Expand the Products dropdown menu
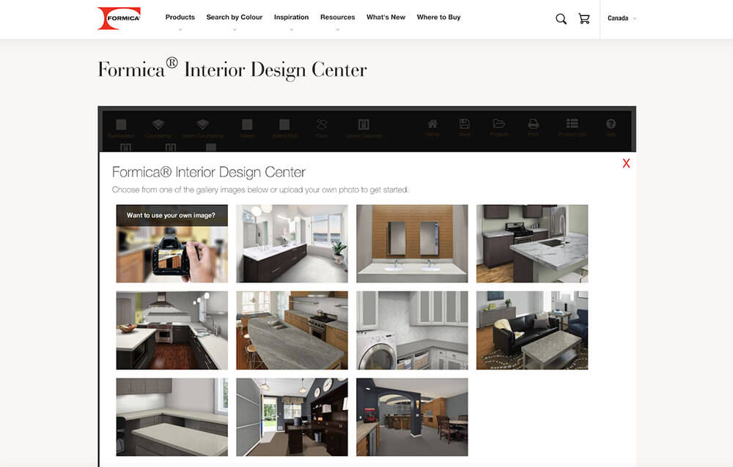This screenshot has height=467, width=733. [180, 17]
